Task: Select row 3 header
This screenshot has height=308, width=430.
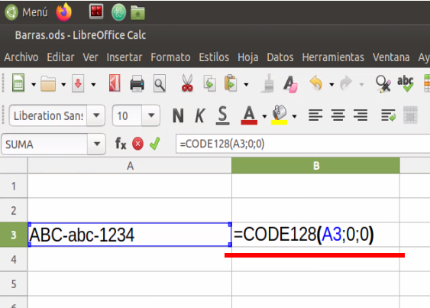Action: click(14, 235)
